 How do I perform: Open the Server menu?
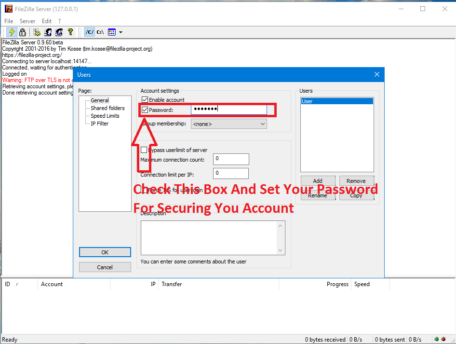(27, 21)
